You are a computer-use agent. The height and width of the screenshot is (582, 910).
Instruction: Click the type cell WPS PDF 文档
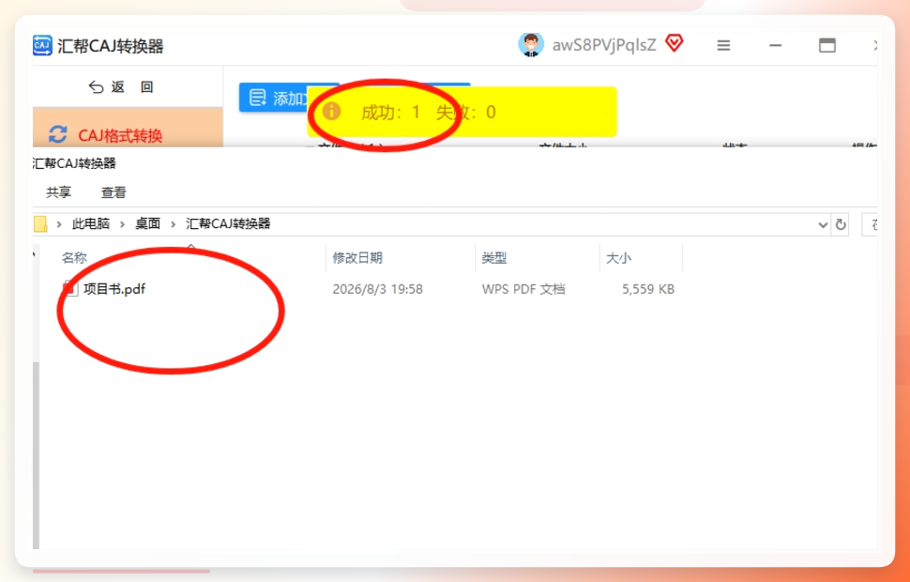(523, 289)
